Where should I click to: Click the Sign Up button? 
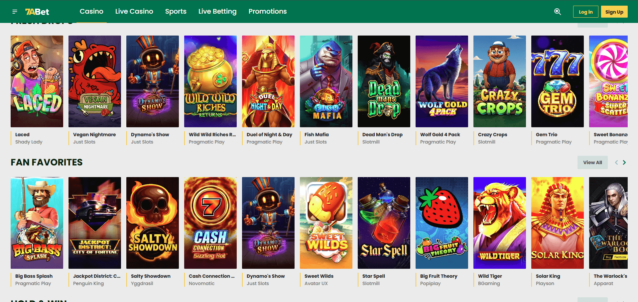[x=614, y=12]
